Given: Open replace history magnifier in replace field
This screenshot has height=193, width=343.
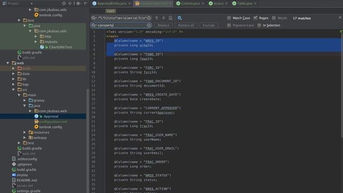Looking at the screenshot, I should click(94, 25).
